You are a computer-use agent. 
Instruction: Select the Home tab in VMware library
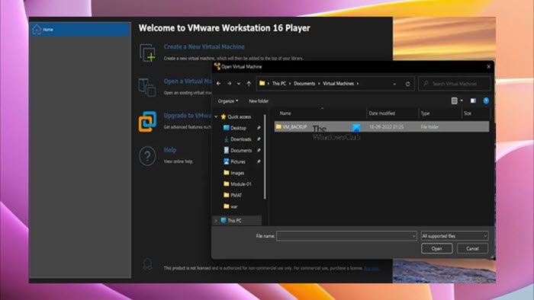pyautogui.click(x=80, y=30)
